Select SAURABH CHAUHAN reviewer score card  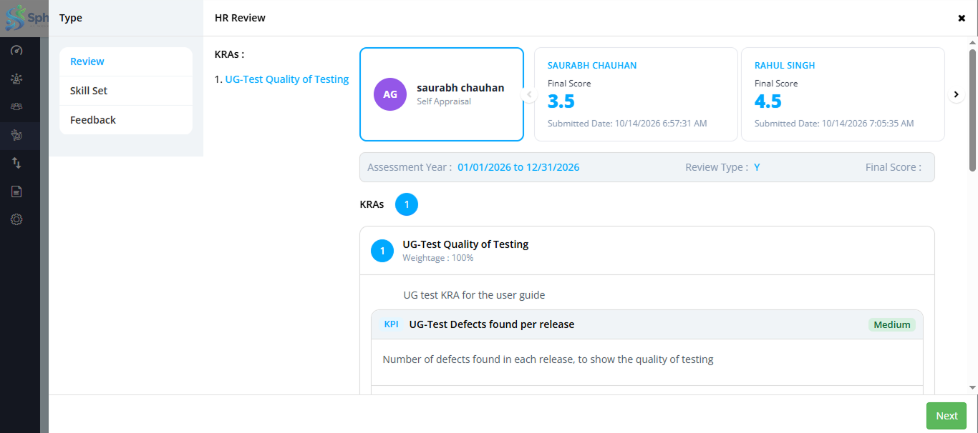[636, 94]
